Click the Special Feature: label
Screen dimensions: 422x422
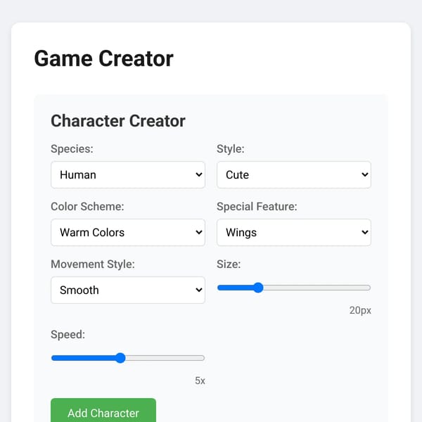click(257, 206)
